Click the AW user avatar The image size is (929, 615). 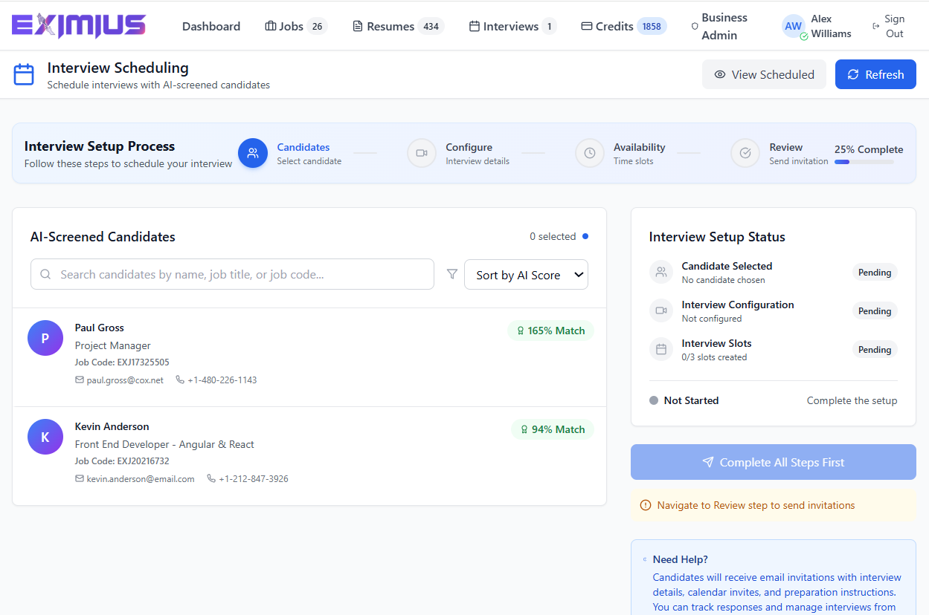(x=794, y=26)
